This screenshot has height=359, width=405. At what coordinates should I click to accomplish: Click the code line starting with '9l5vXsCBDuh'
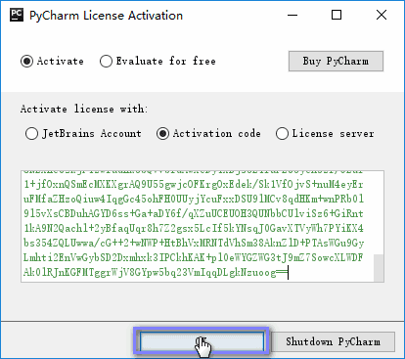pos(194,213)
